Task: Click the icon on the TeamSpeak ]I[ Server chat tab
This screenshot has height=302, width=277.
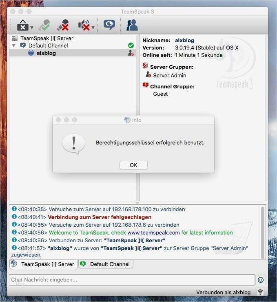Action: click(x=14, y=264)
